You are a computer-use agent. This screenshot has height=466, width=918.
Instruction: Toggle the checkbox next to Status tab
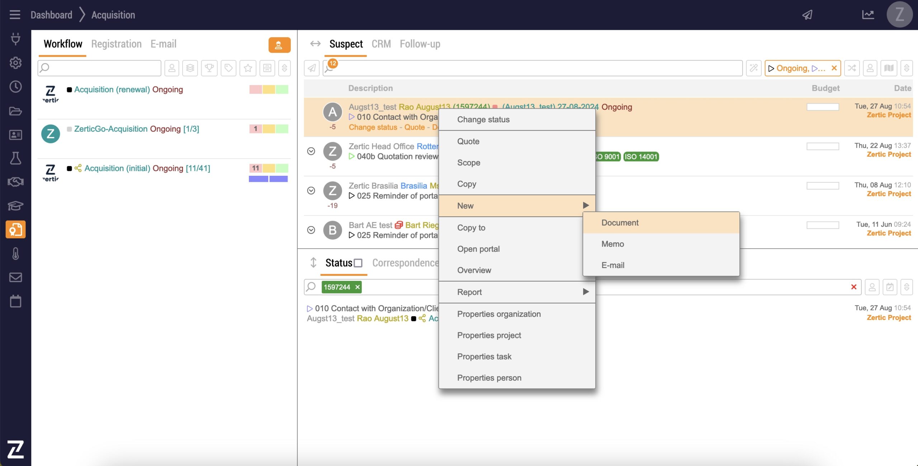(358, 263)
